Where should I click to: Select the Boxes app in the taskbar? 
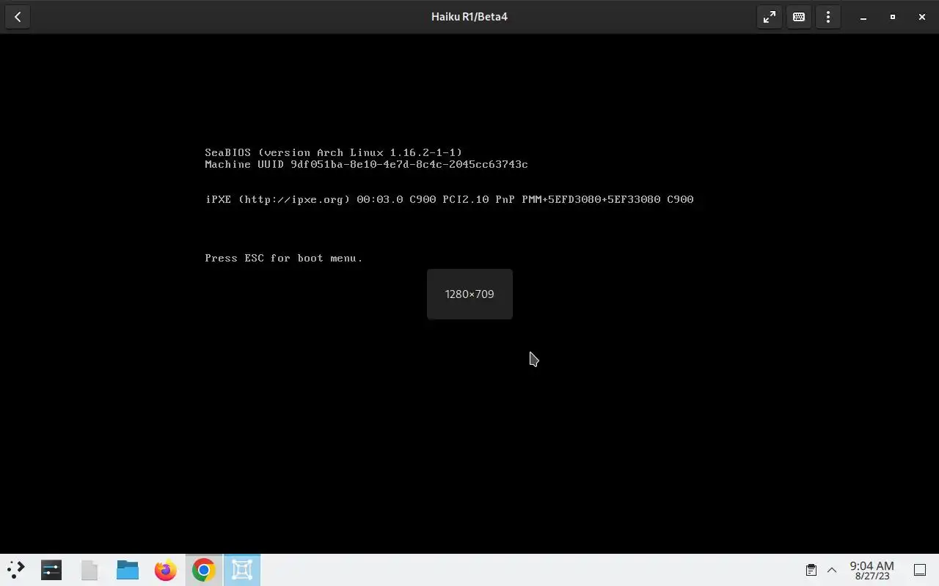(x=242, y=570)
